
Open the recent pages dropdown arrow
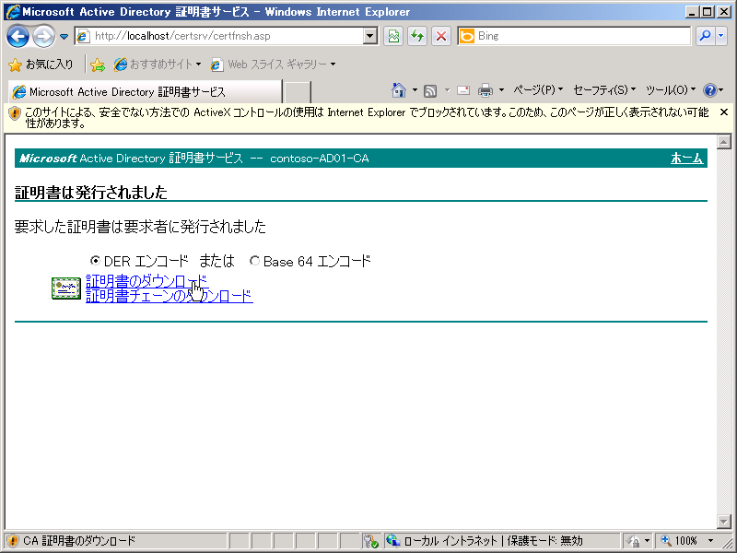coord(64,37)
